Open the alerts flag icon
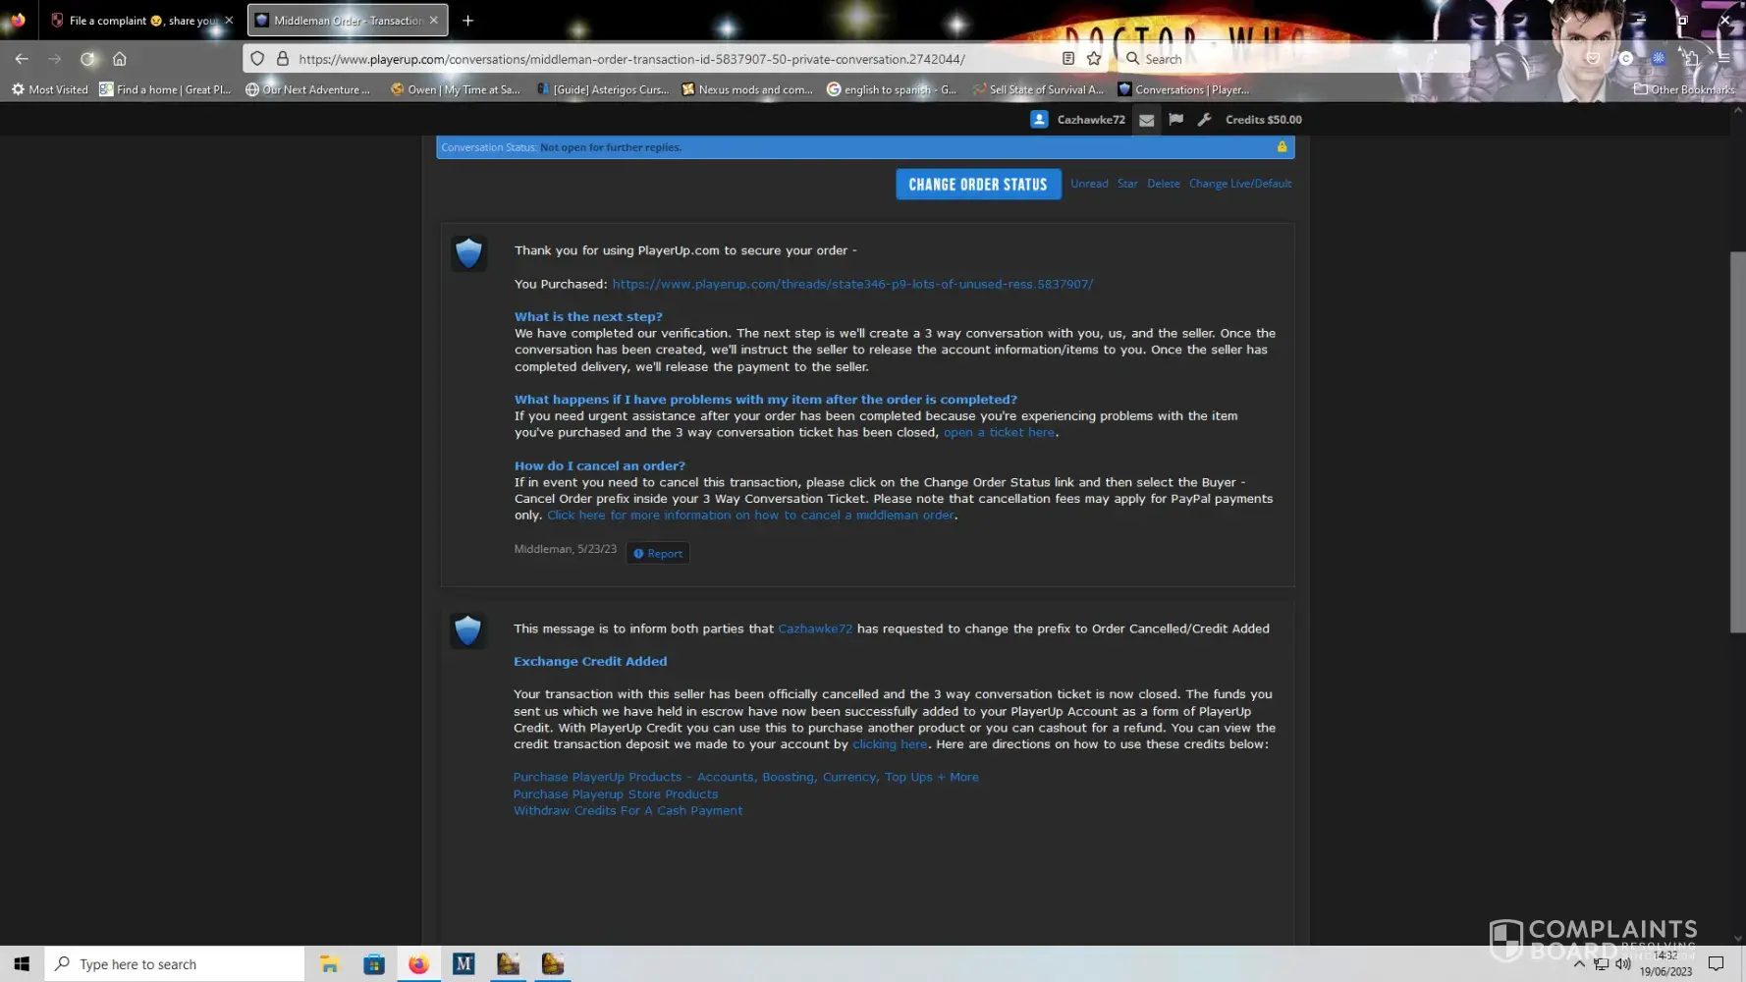This screenshot has height=982, width=1746. click(x=1175, y=120)
